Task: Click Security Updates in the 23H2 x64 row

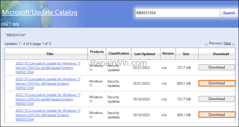Action: [114, 84]
